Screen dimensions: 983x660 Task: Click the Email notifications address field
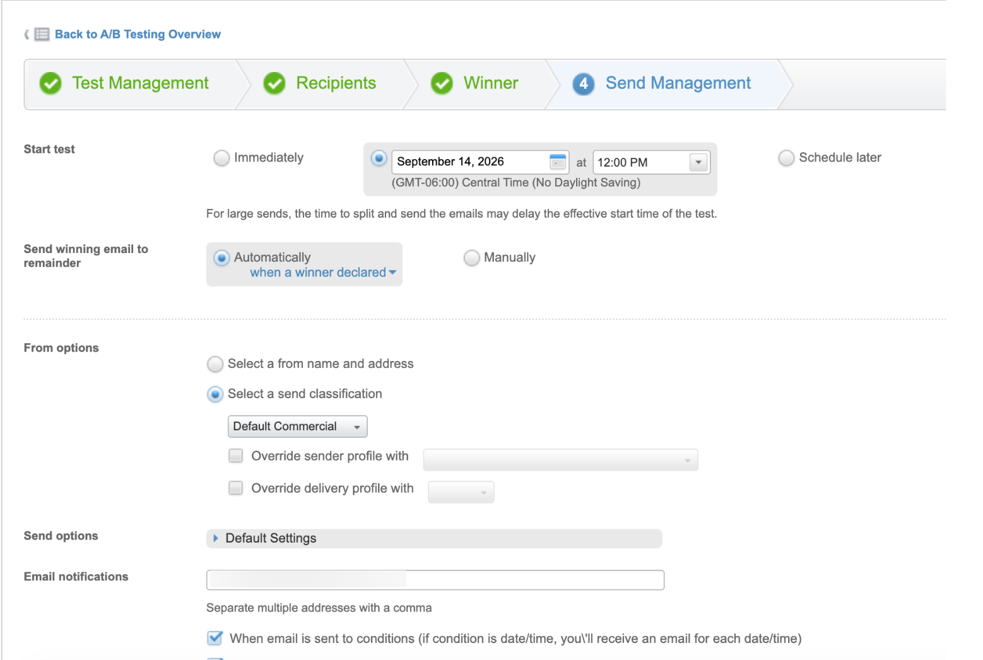[435, 580]
